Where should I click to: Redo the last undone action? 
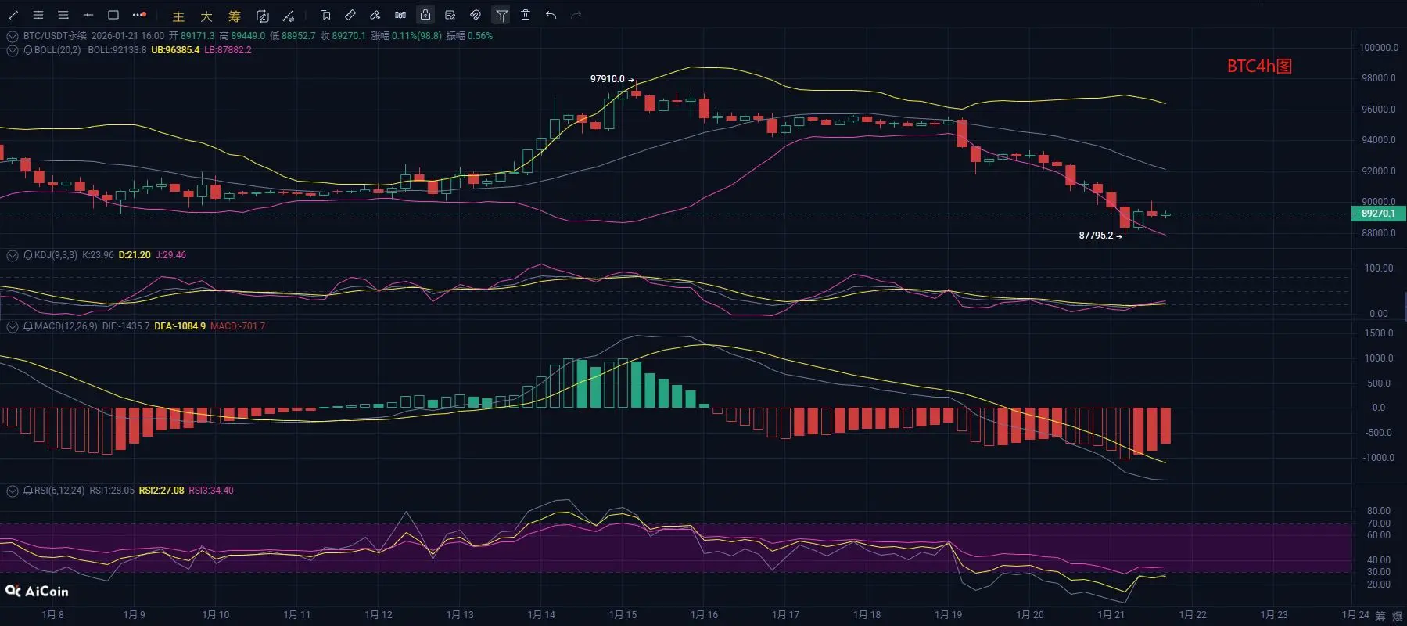(576, 15)
